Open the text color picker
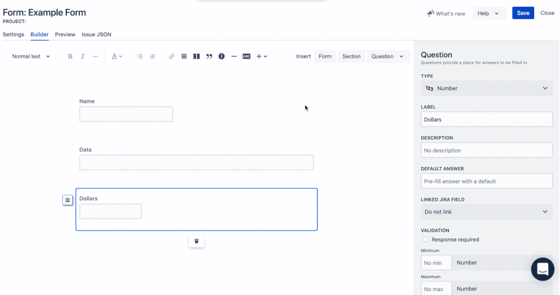This screenshot has height=295, width=560. 117,57
